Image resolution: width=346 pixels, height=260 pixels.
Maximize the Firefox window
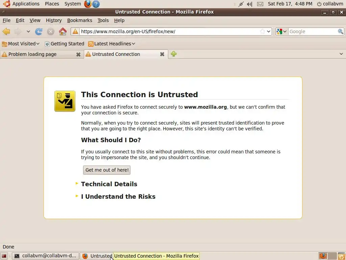pyautogui.click(x=333, y=13)
